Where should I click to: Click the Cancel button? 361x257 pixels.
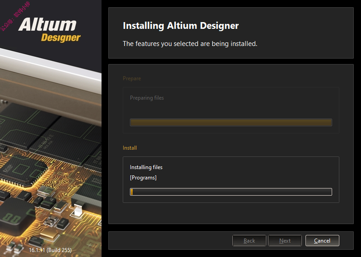(x=322, y=240)
